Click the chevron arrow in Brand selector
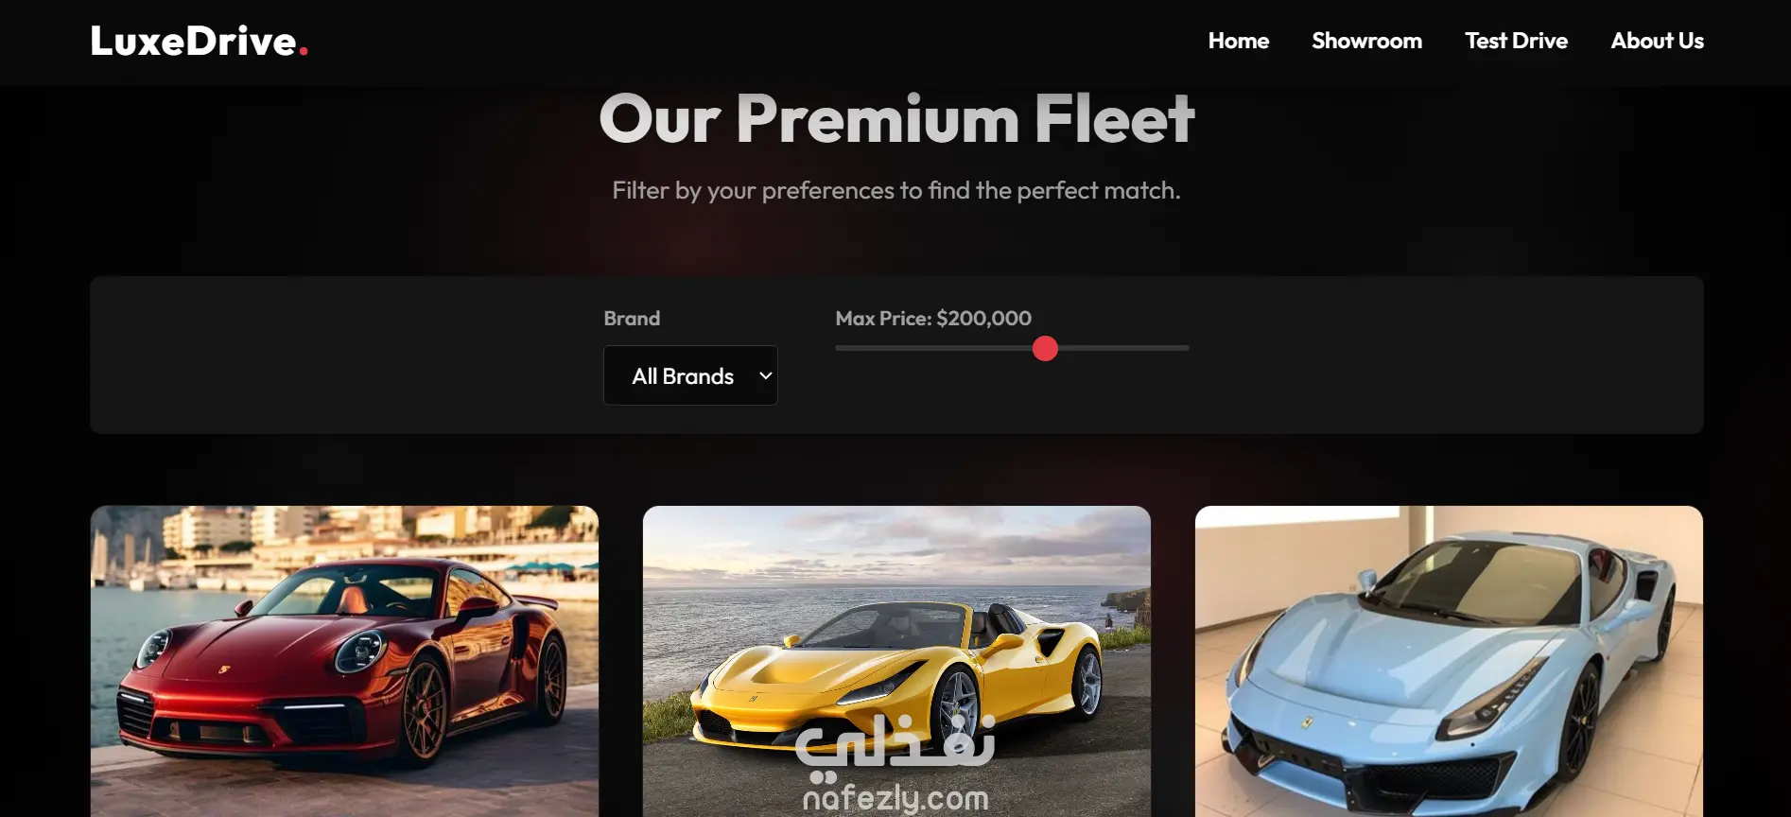The width and height of the screenshot is (1791, 817). click(766, 375)
